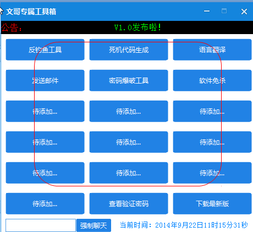Viewport: 253px width, 232px height.
Task: Click the red 公告: label
Action: [x=12, y=27]
